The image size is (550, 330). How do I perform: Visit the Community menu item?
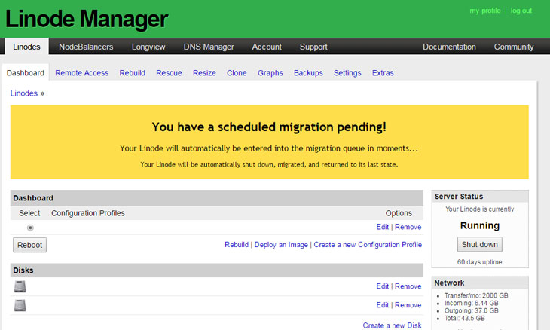(x=514, y=47)
